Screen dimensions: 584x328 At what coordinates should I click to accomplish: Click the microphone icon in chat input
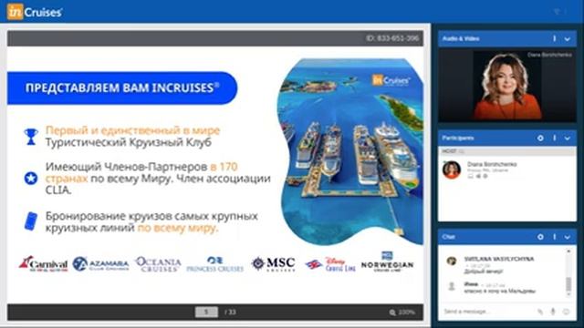pyautogui.click(x=553, y=312)
